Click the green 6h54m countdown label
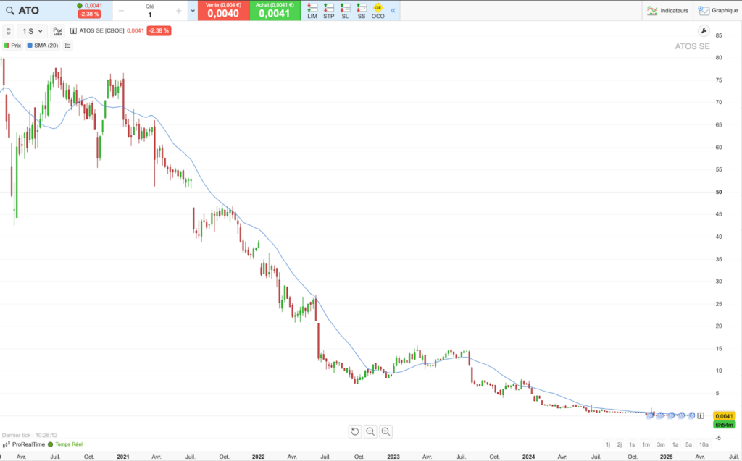The width and height of the screenshot is (742, 461). (724, 425)
